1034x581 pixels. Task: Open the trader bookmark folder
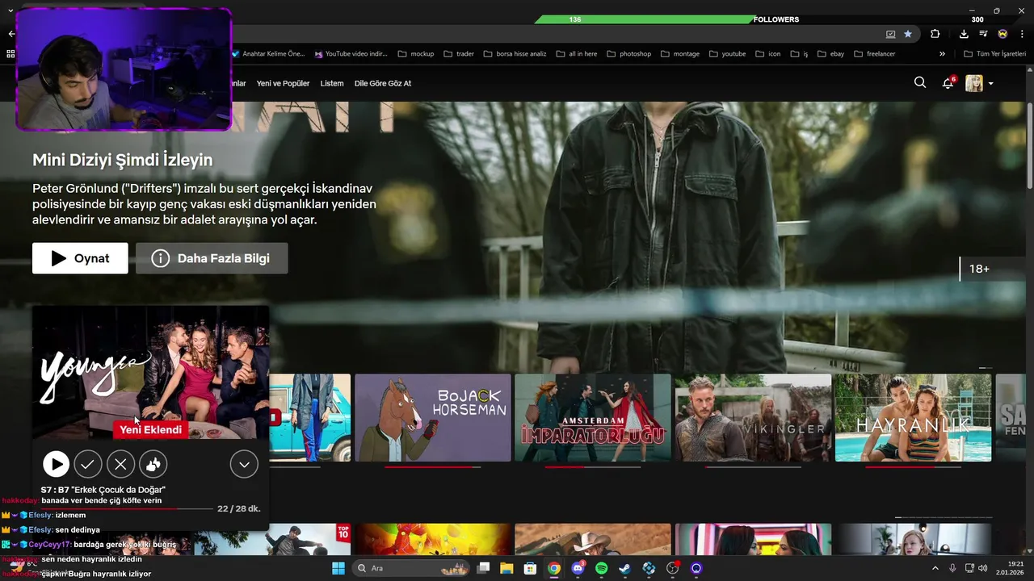coord(459,54)
